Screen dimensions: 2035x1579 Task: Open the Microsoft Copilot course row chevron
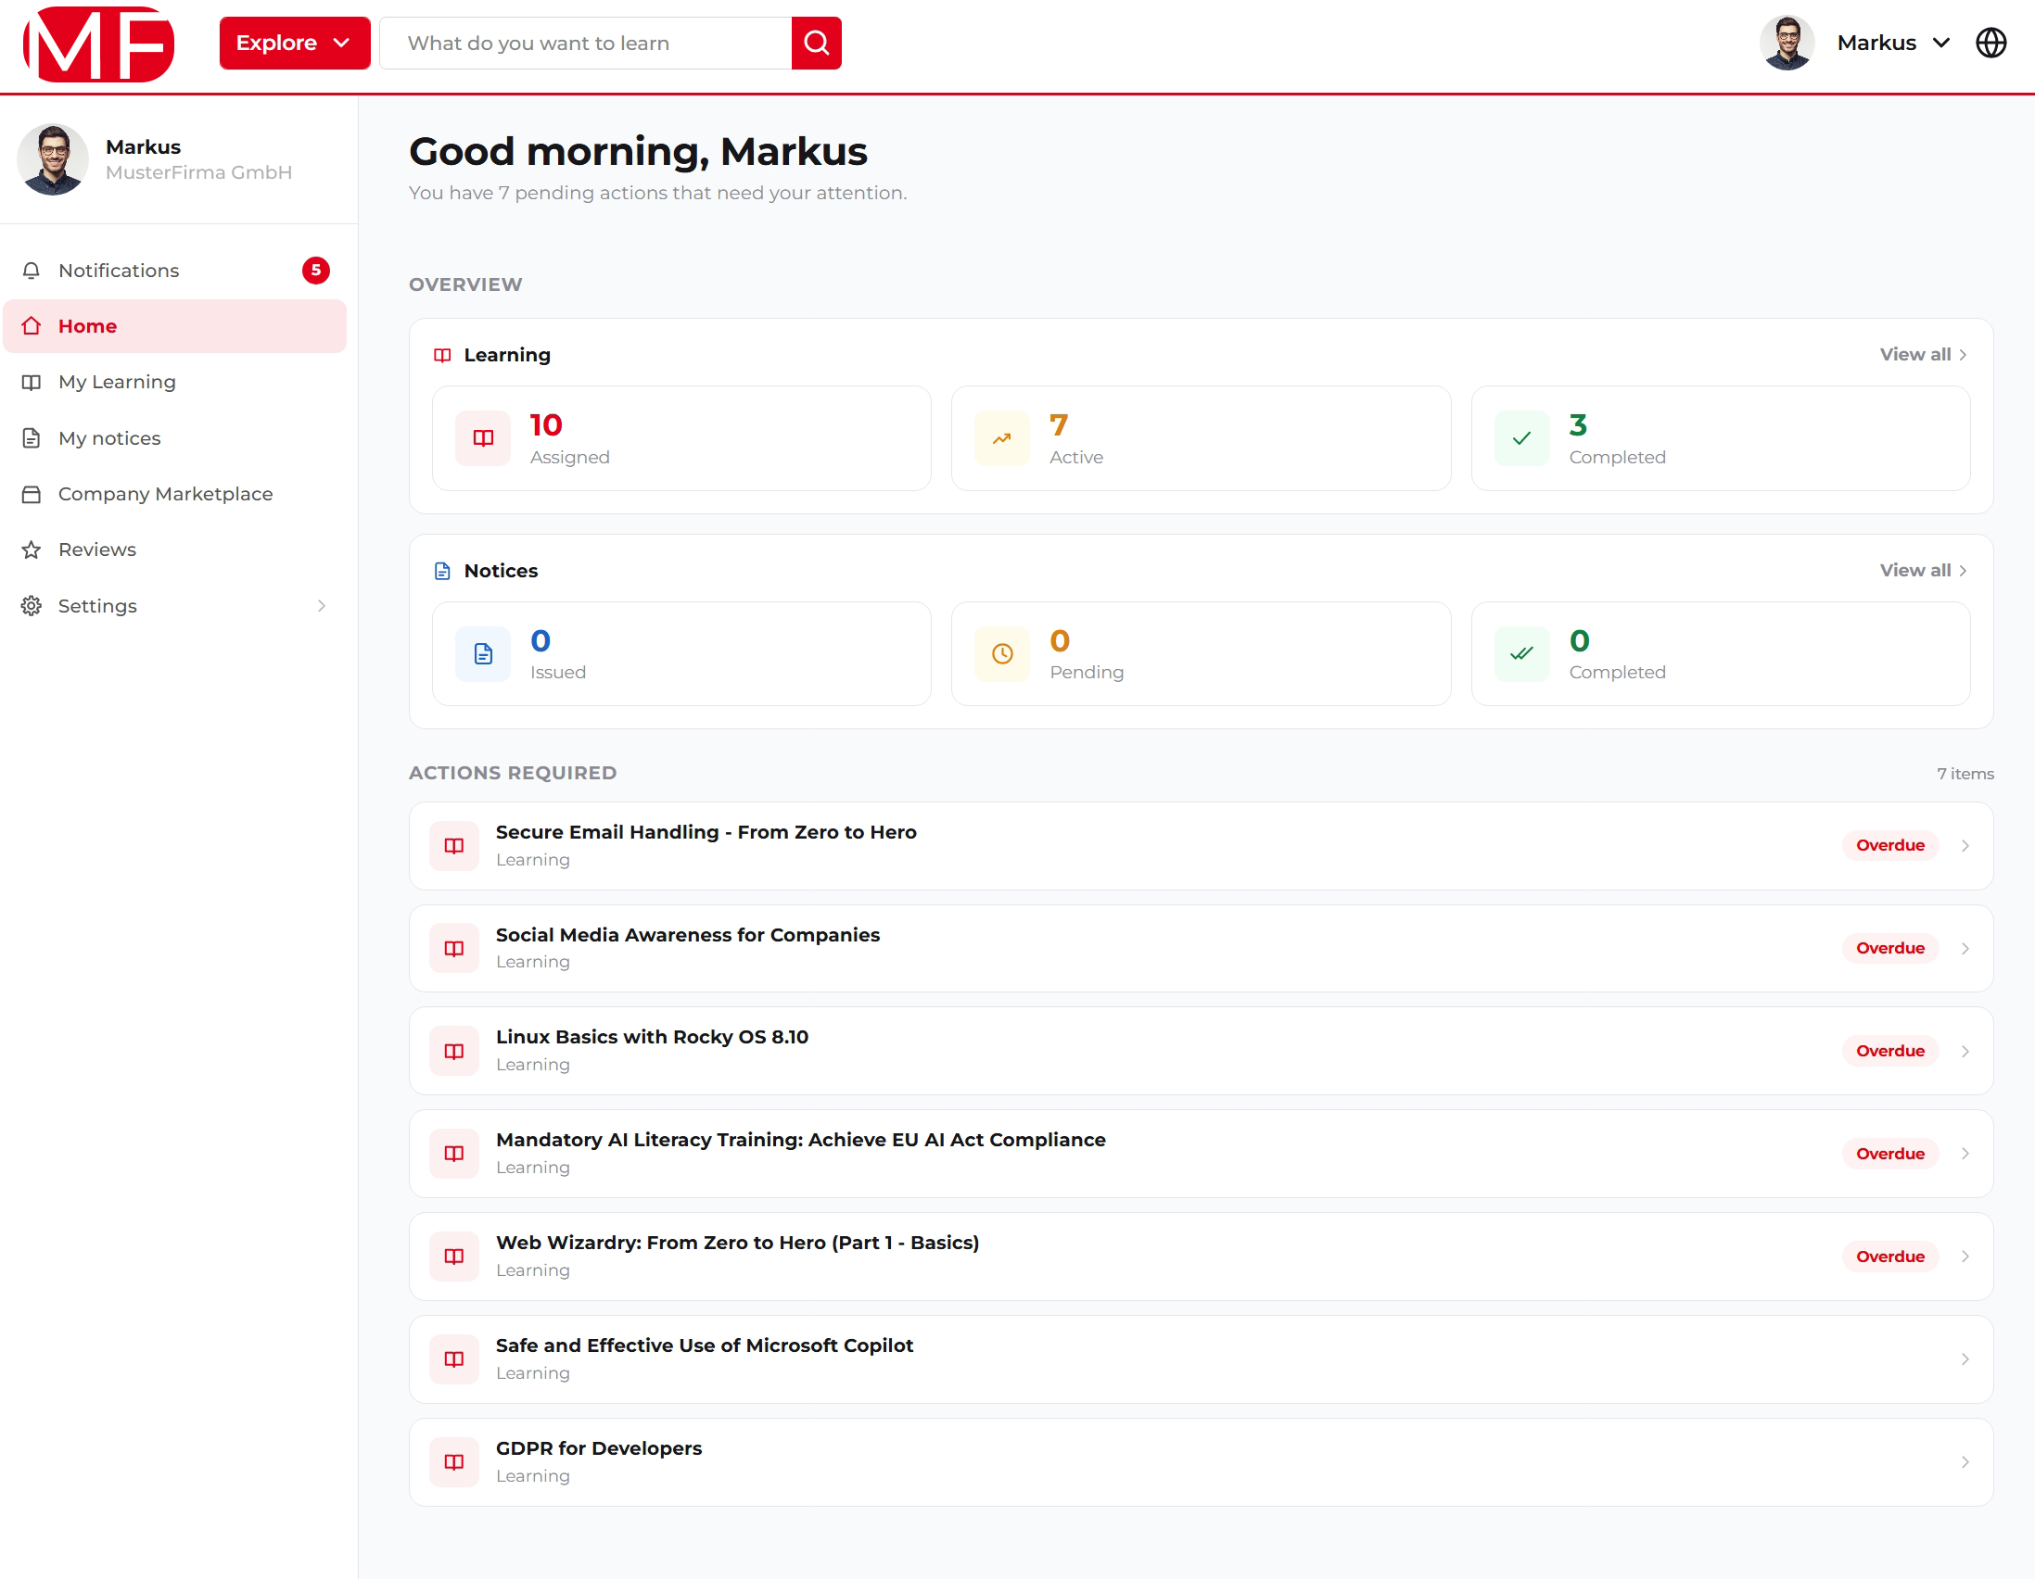(x=1965, y=1359)
